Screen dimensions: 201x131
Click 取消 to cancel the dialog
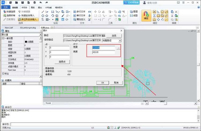coord(116,83)
